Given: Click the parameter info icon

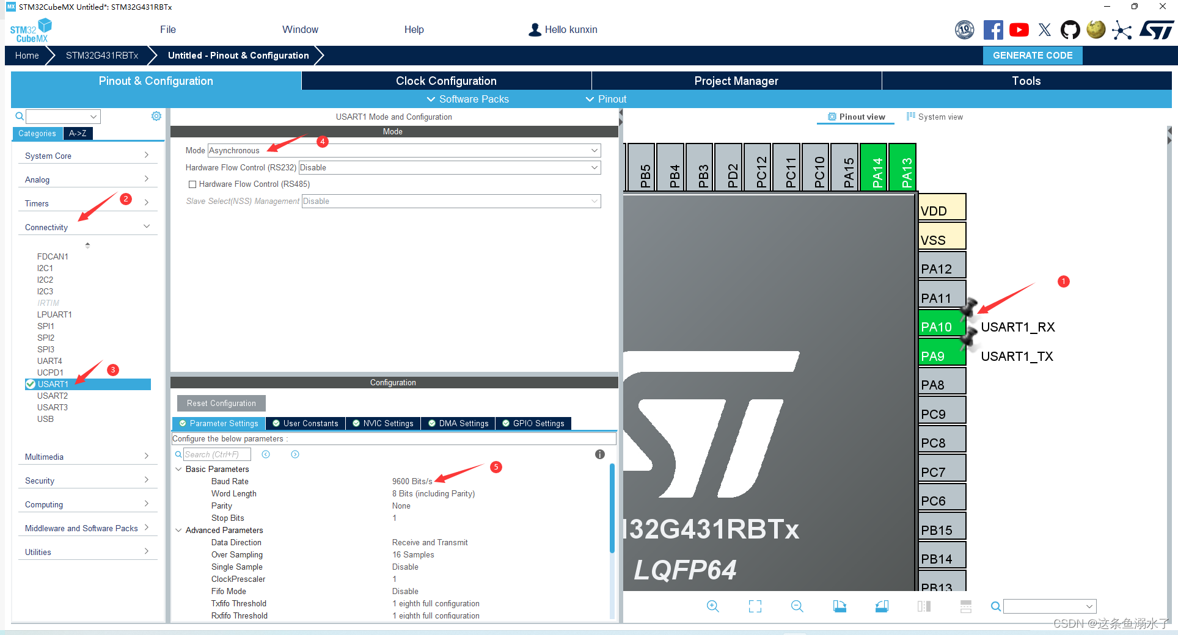Looking at the screenshot, I should (600, 454).
